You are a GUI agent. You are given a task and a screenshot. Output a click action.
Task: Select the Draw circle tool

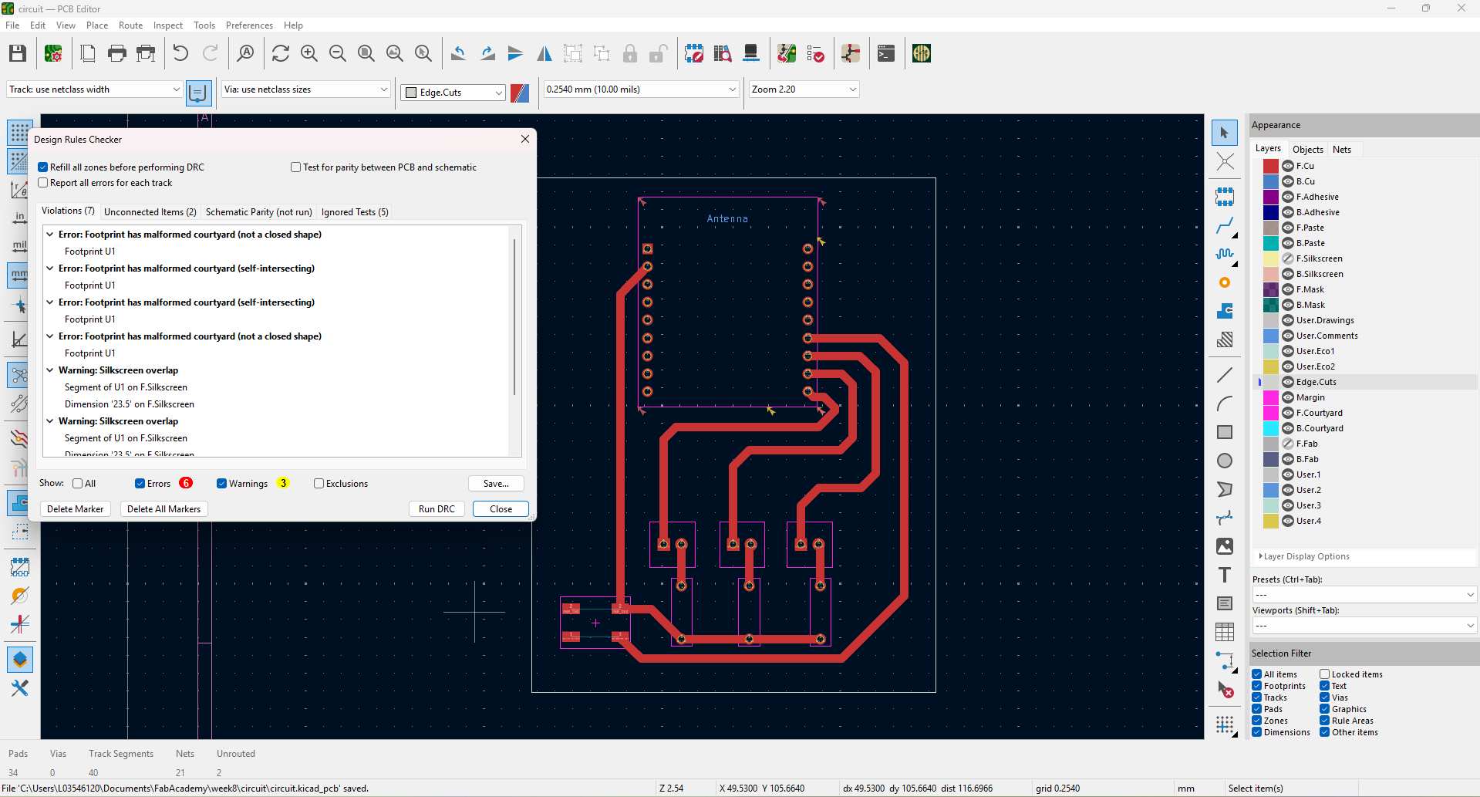point(1225,461)
